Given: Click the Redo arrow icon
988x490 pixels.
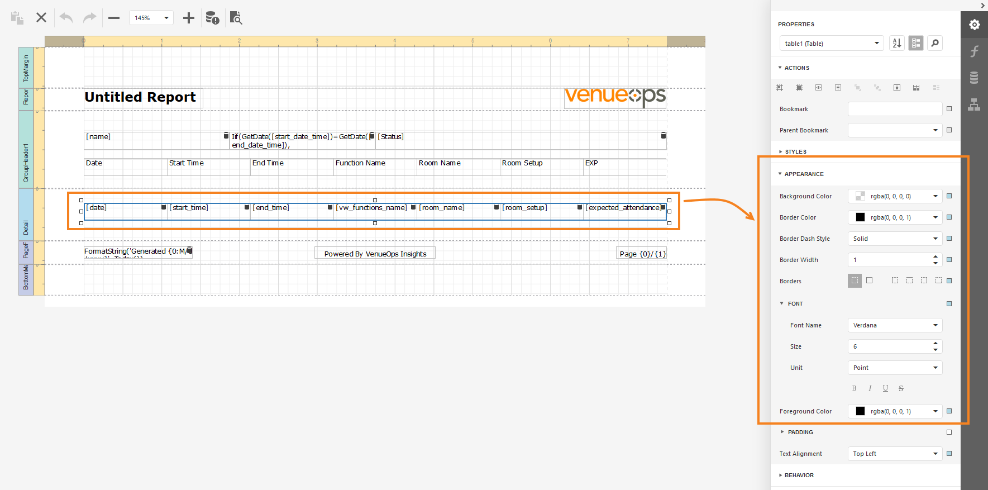Looking at the screenshot, I should click(89, 18).
